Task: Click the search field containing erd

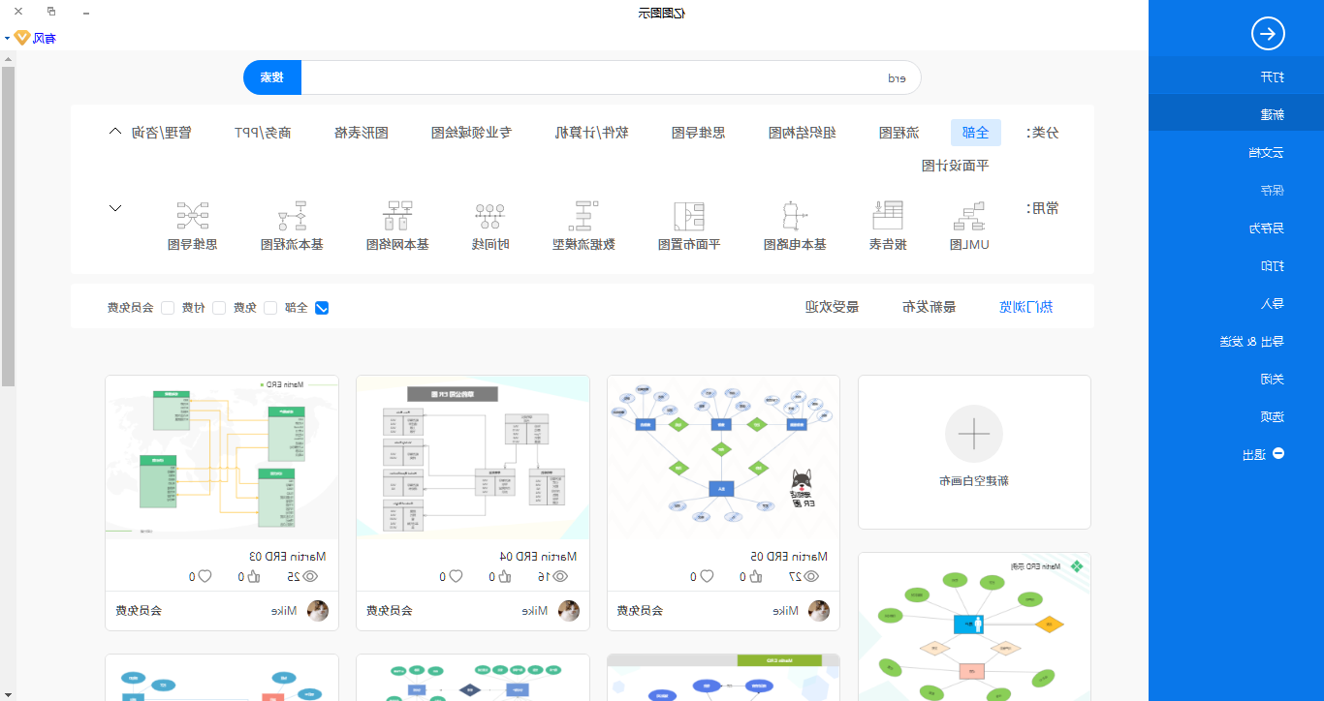Action: [x=611, y=77]
